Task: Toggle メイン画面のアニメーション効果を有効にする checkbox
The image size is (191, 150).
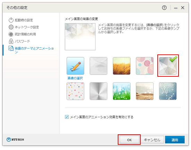Action: (67, 117)
